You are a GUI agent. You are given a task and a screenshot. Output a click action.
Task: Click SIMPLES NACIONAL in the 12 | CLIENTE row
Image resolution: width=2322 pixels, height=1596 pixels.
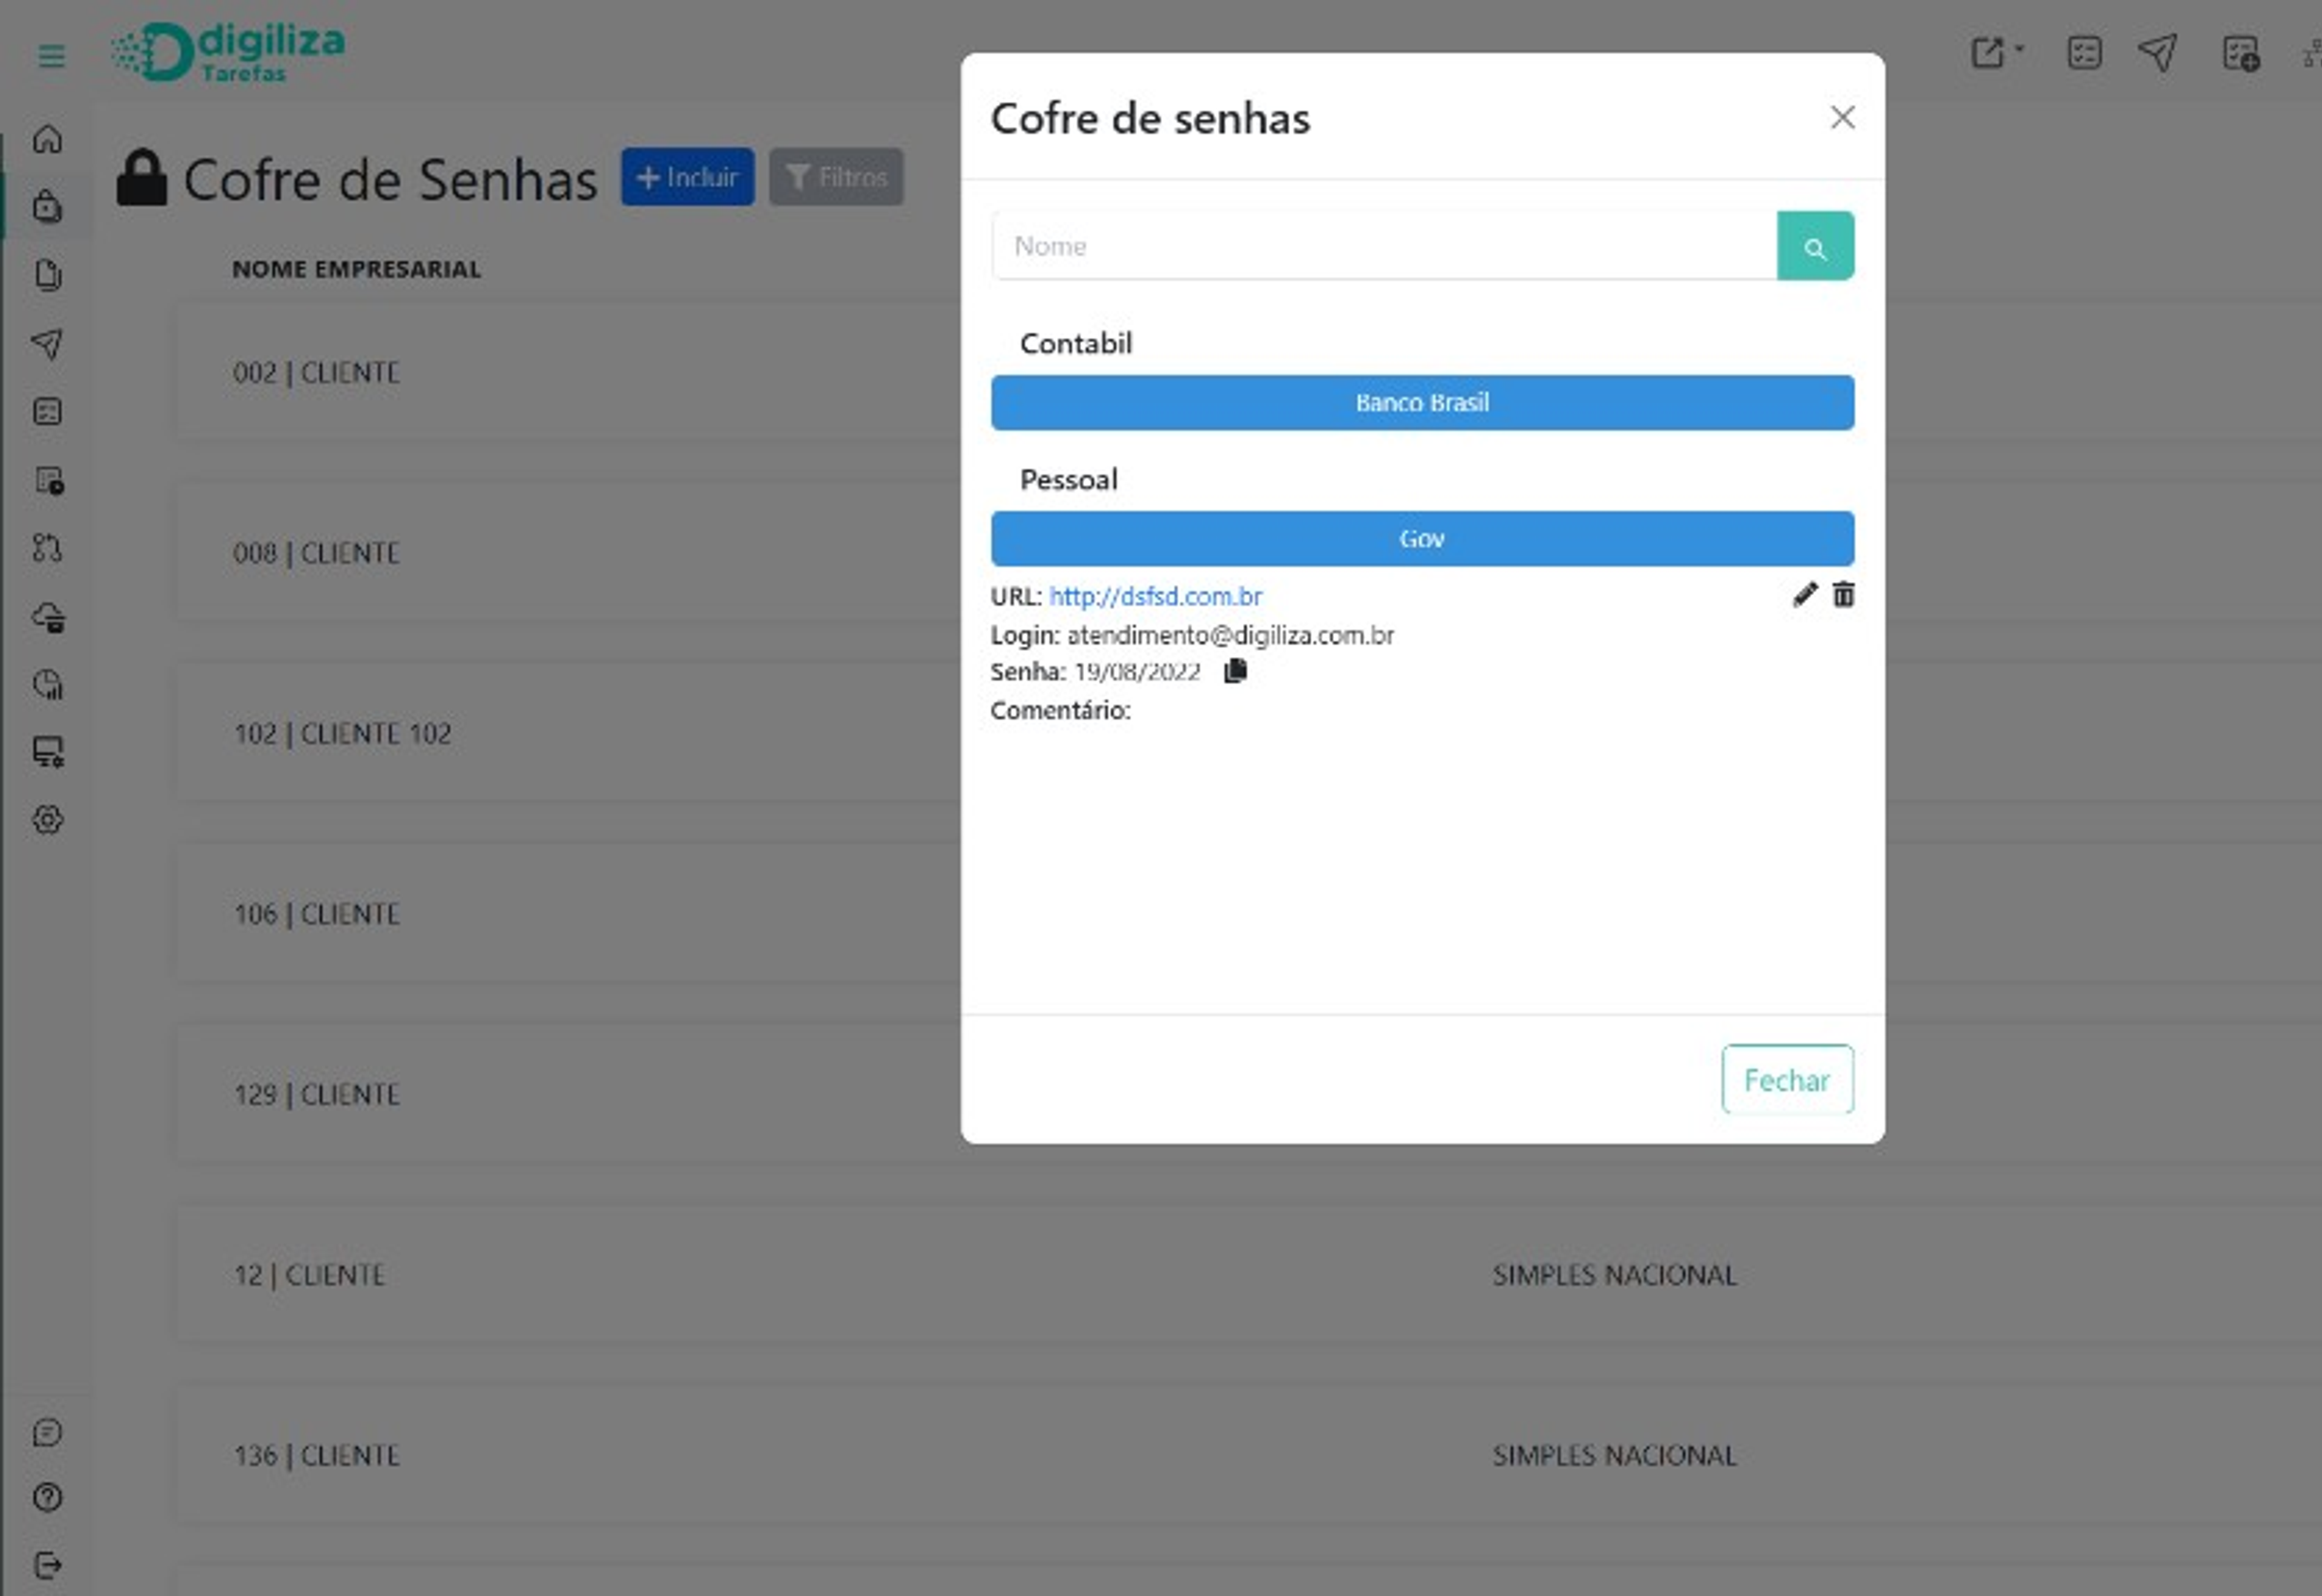click(1614, 1275)
